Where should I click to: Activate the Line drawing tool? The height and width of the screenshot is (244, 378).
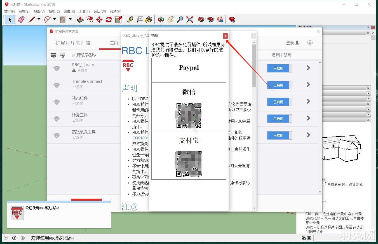(x=32, y=20)
